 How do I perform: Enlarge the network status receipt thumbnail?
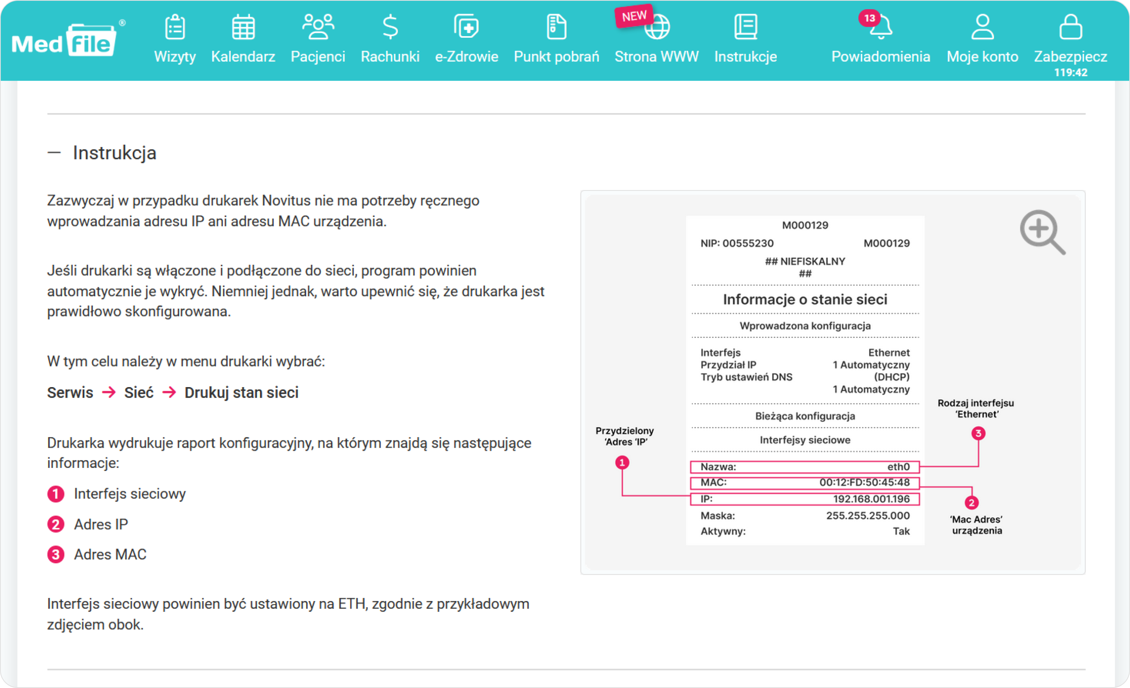pyautogui.click(x=833, y=382)
